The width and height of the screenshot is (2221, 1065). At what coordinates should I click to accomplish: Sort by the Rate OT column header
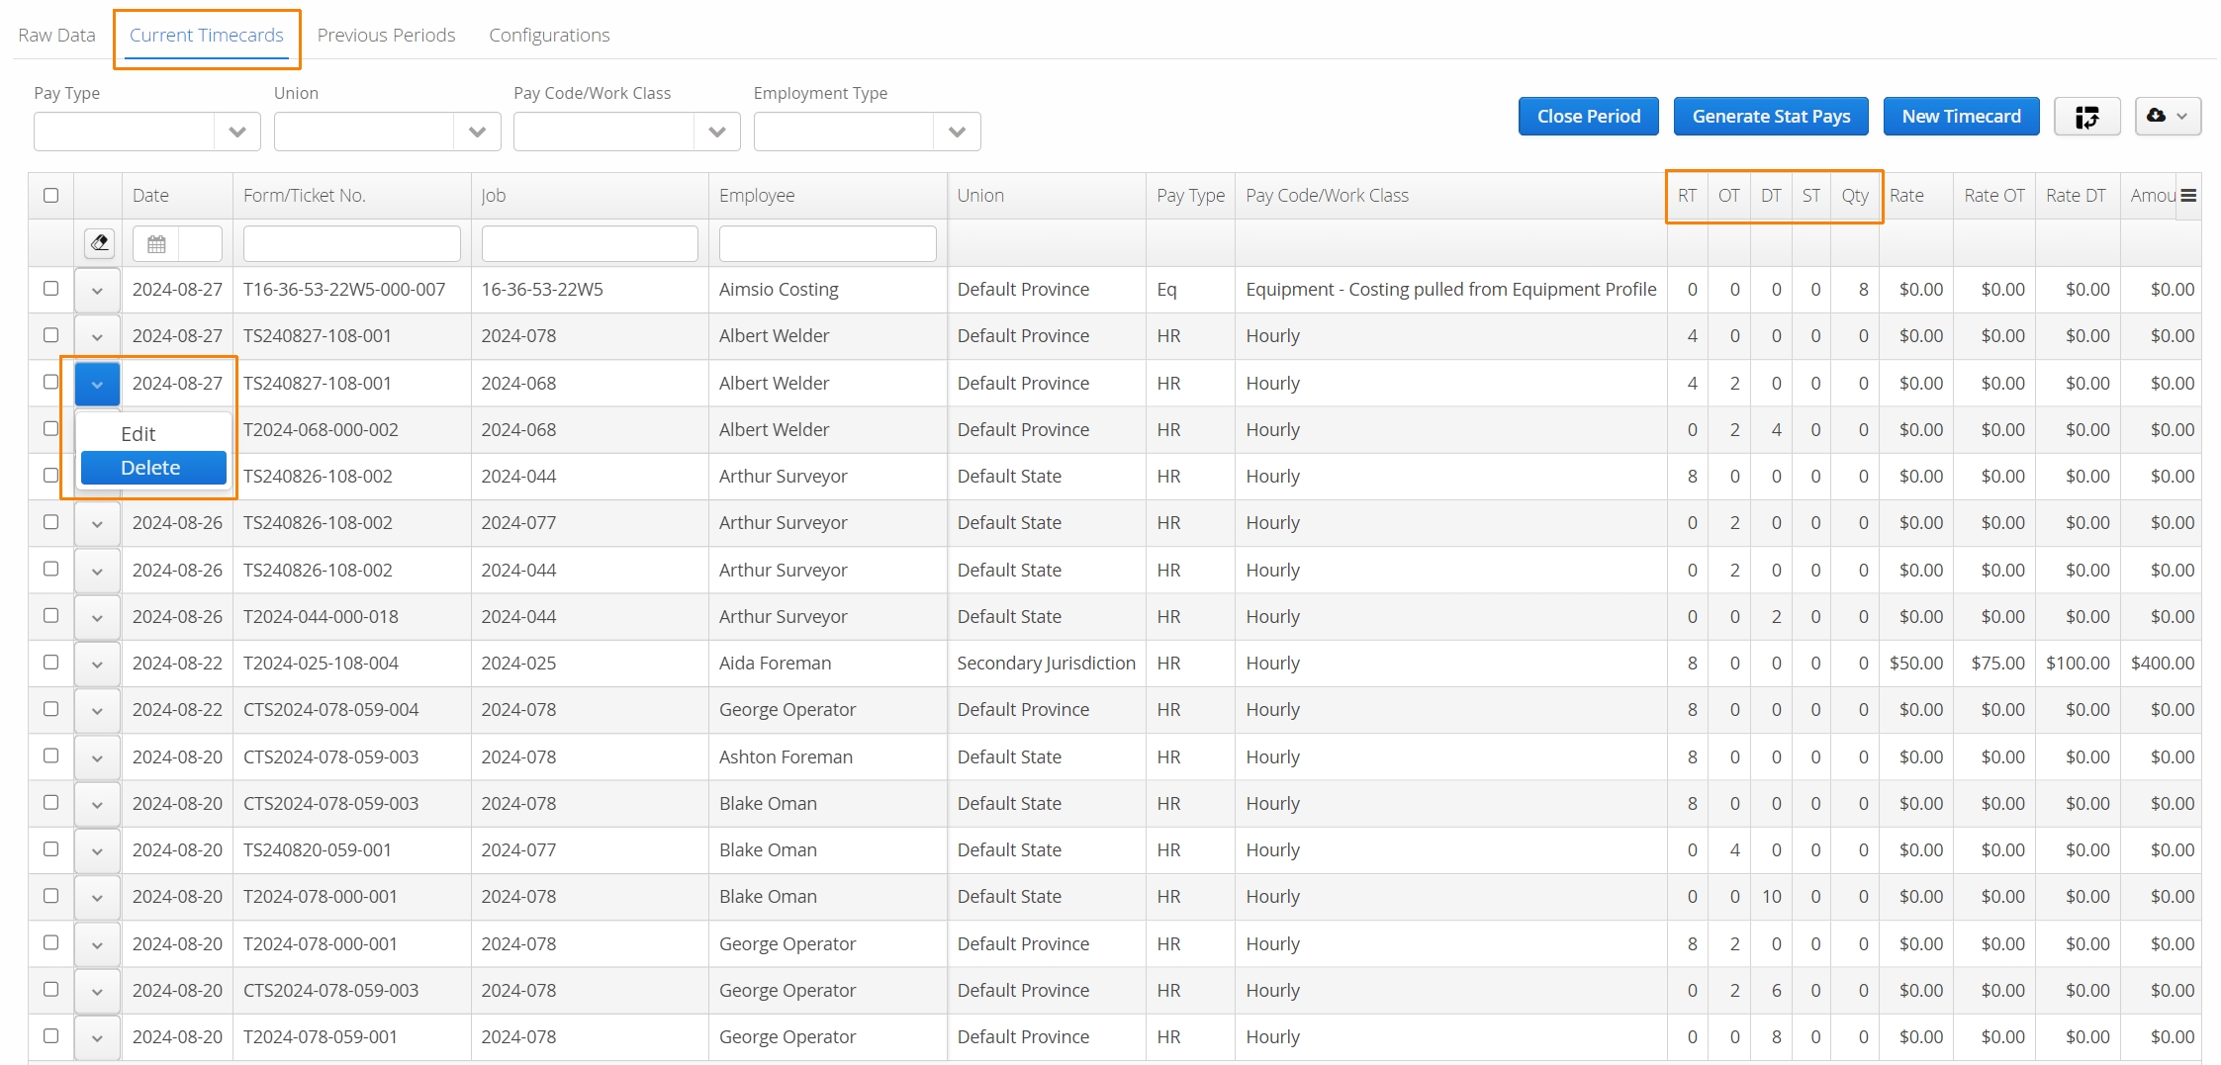point(1993,196)
